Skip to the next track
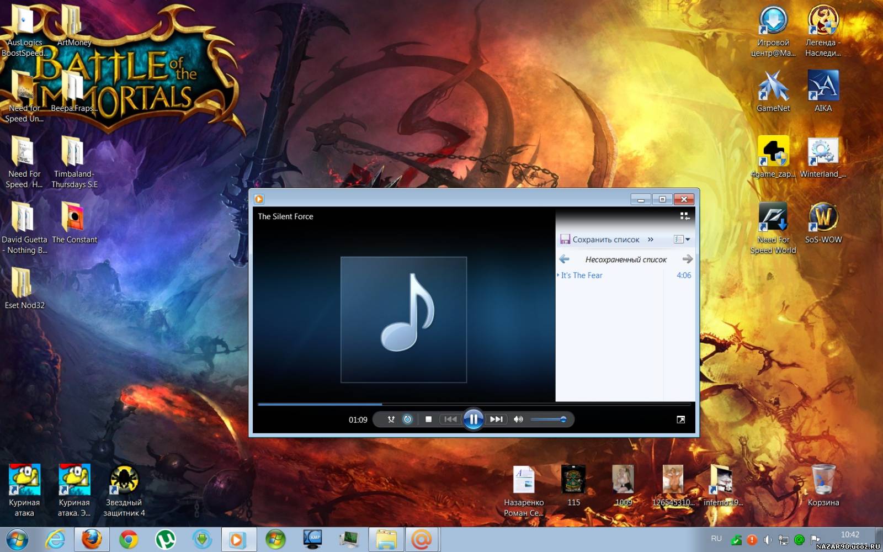The width and height of the screenshot is (883, 552). click(496, 420)
